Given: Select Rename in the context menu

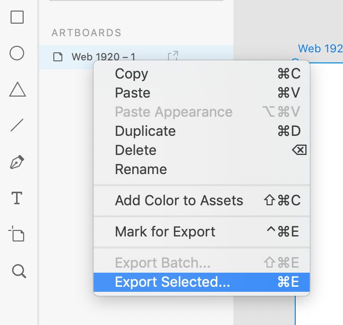Looking at the screenshot, I should pos(141,170).
